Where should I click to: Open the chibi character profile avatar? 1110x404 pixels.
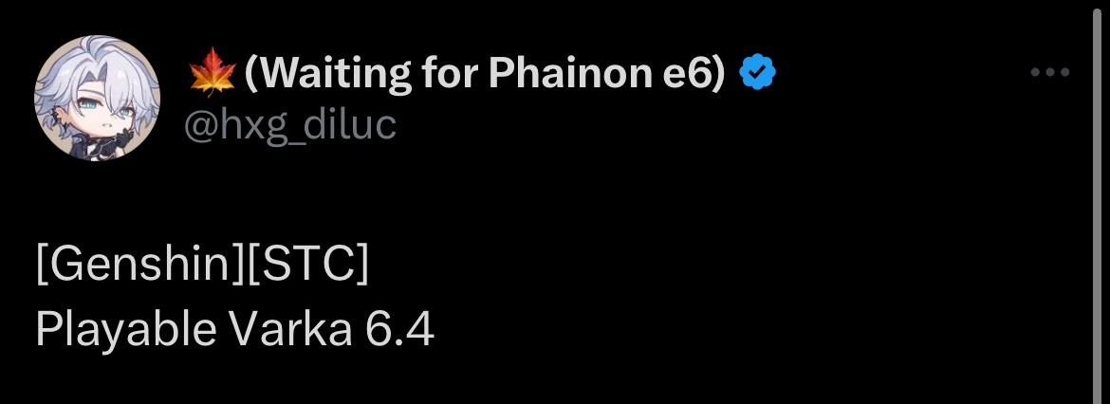(97, 98)
